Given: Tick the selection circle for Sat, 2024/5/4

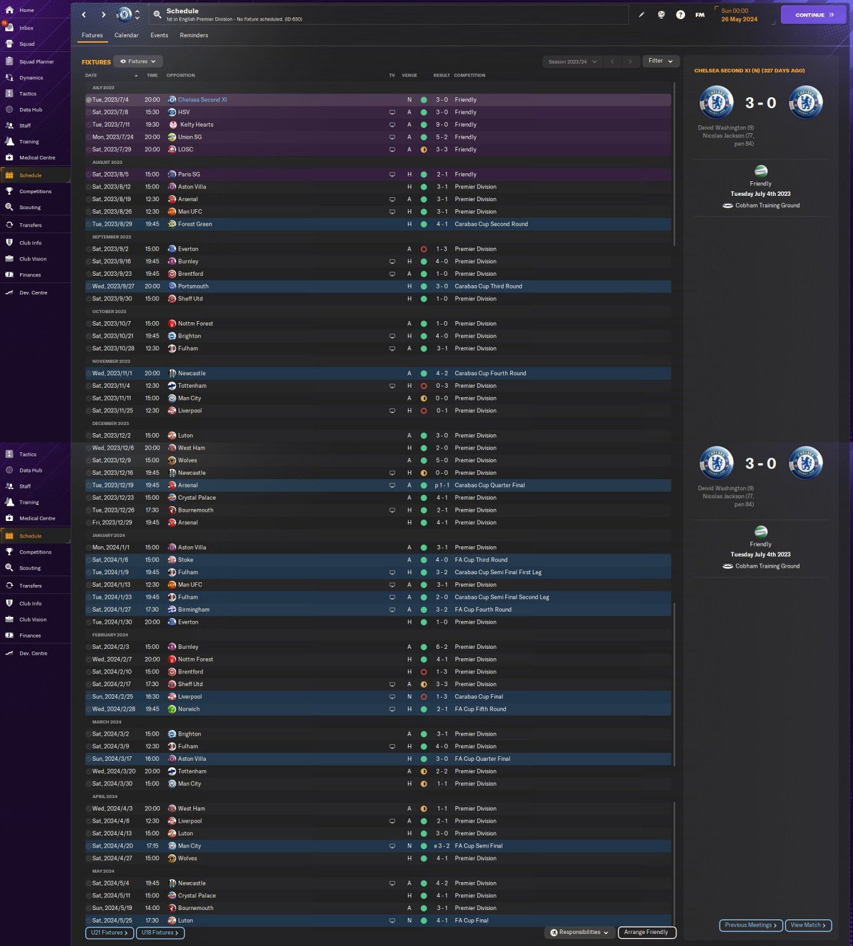Looking at the screenshot, I should click(x=89, y=883).
